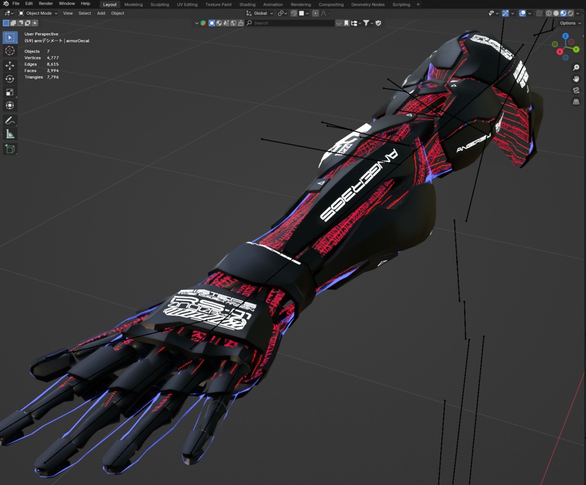Activate the Add Cube tool
The image size is (586, 485).
[x=9, y=149]
